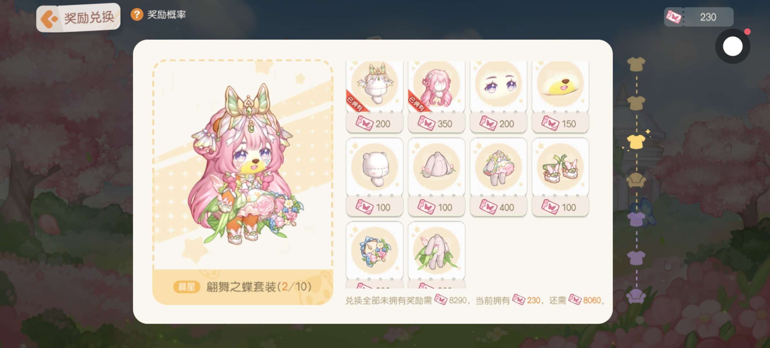Open the 奖励概率 question mark help
The image size is (770, 348).
(137, 15)
